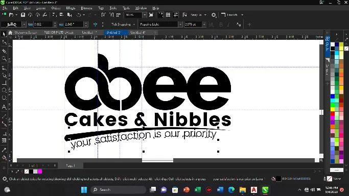Open the Effects menu
Viewport: 349px width, 196px height.
[71, 8]
